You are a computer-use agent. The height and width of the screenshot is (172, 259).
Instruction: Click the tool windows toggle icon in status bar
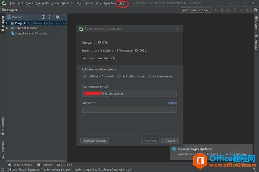click(x=3, y=170)
